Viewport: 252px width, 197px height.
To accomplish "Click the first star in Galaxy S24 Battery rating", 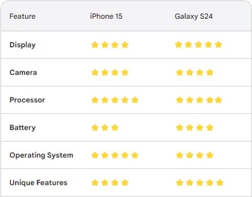I will coord(179,128).
